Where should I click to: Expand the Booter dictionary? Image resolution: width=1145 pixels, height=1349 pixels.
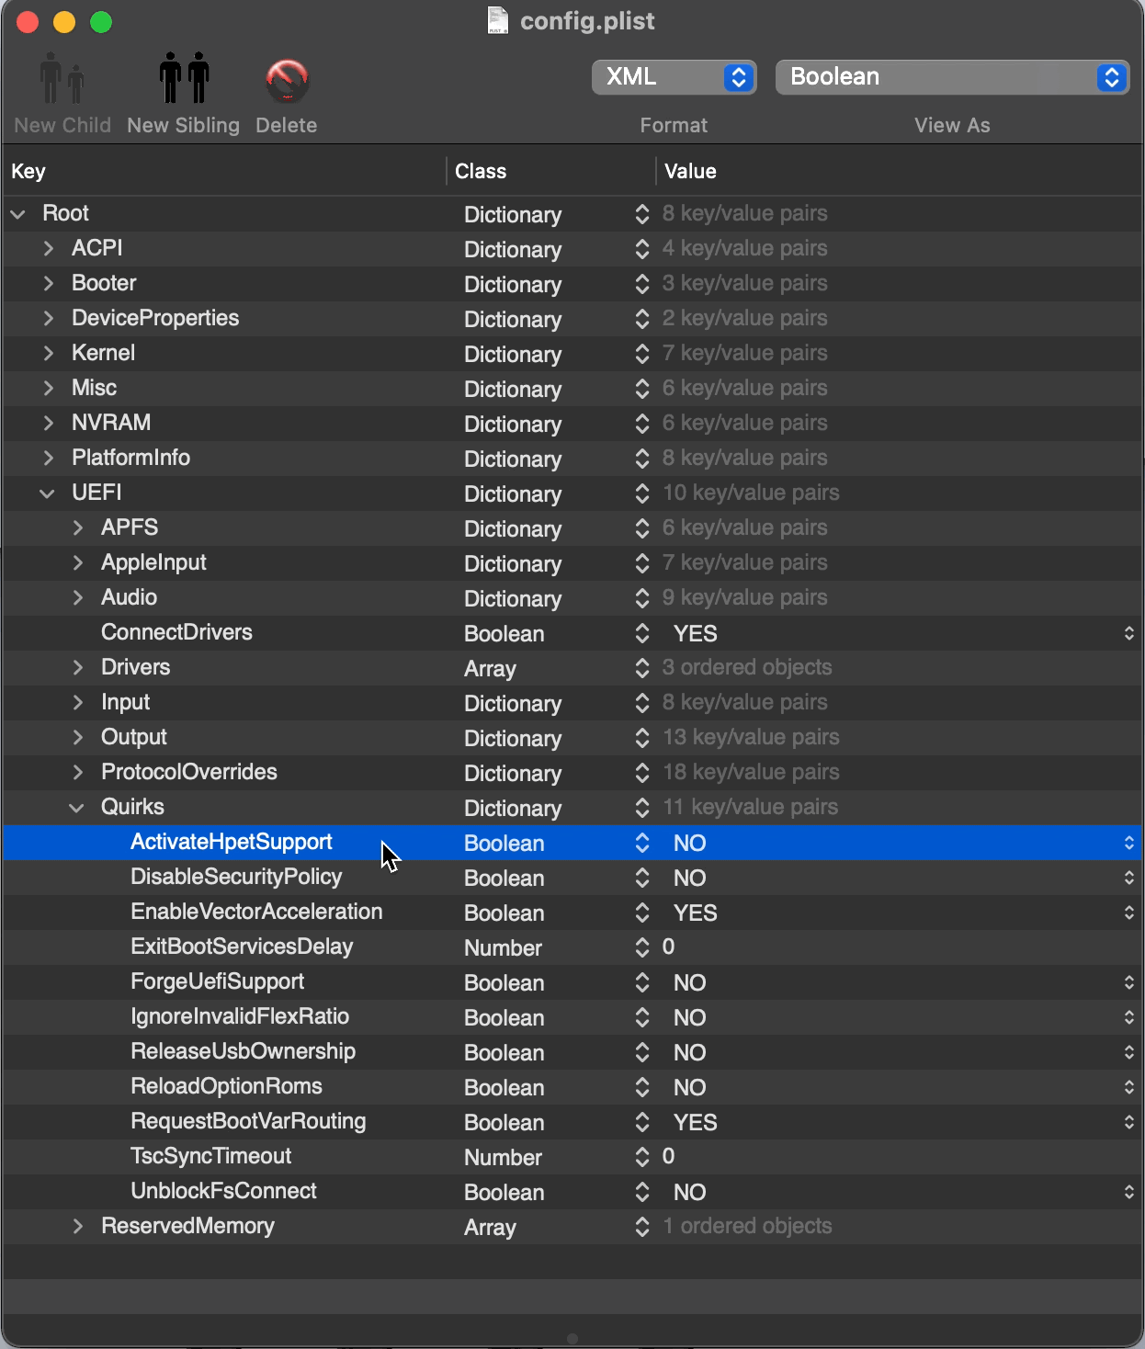48,283
